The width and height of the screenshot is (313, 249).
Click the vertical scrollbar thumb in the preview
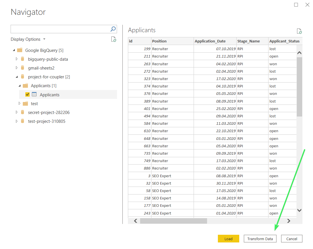[299, 87]
